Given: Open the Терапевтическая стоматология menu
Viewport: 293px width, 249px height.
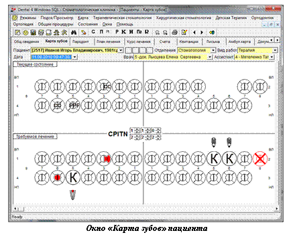Looking at the screenshot, I should pyautogui.click(x=122, y=17).
